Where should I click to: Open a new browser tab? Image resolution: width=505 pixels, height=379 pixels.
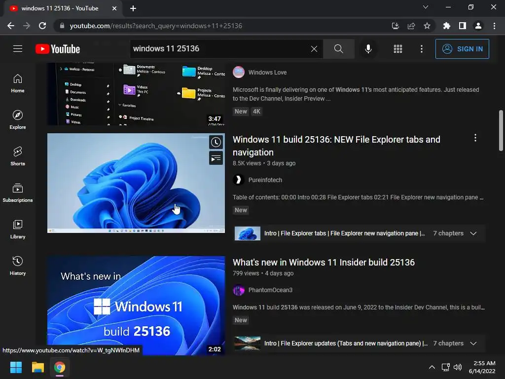pyautogui.click(x=133, y=8)
